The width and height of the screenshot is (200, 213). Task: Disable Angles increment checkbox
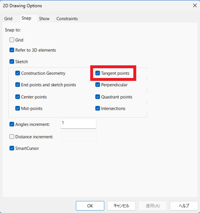tap(12, 124)
